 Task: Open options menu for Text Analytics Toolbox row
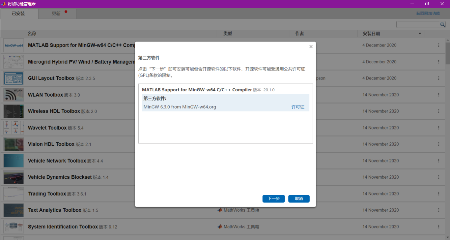coord(438,210)
